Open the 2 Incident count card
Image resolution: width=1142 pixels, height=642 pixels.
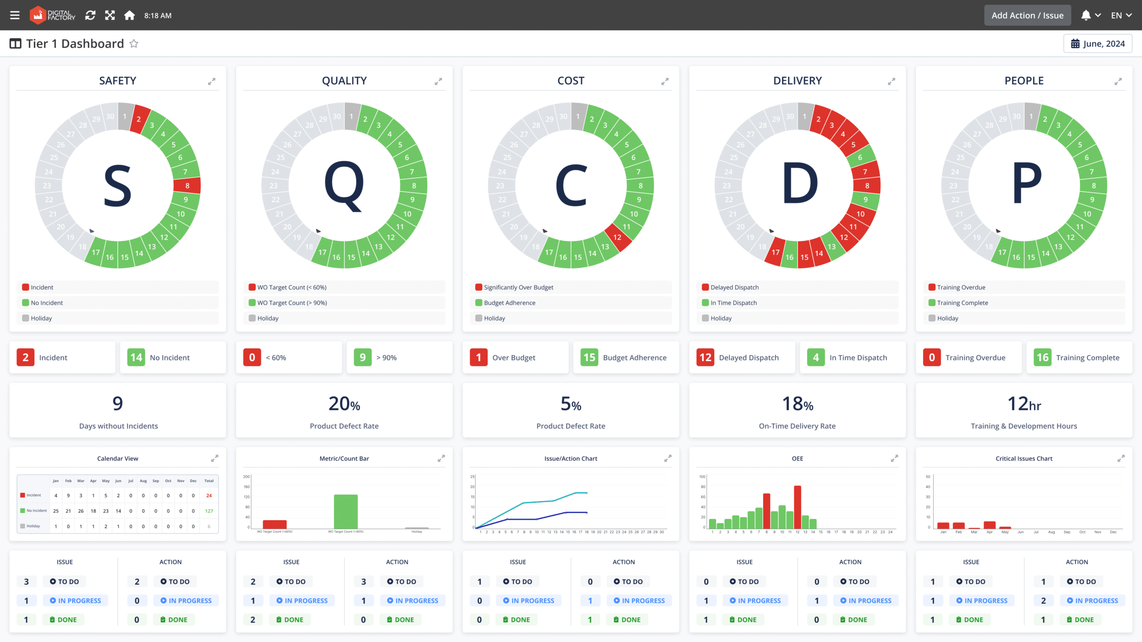point(62,357)
